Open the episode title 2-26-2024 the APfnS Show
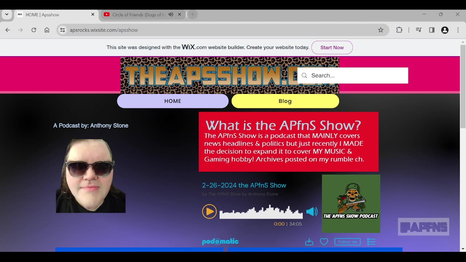 (x=244, y=185)
